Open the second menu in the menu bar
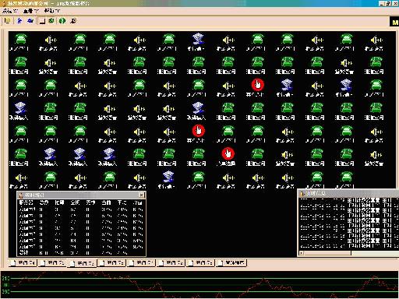 pyautogui.click(x=31, y=11)
